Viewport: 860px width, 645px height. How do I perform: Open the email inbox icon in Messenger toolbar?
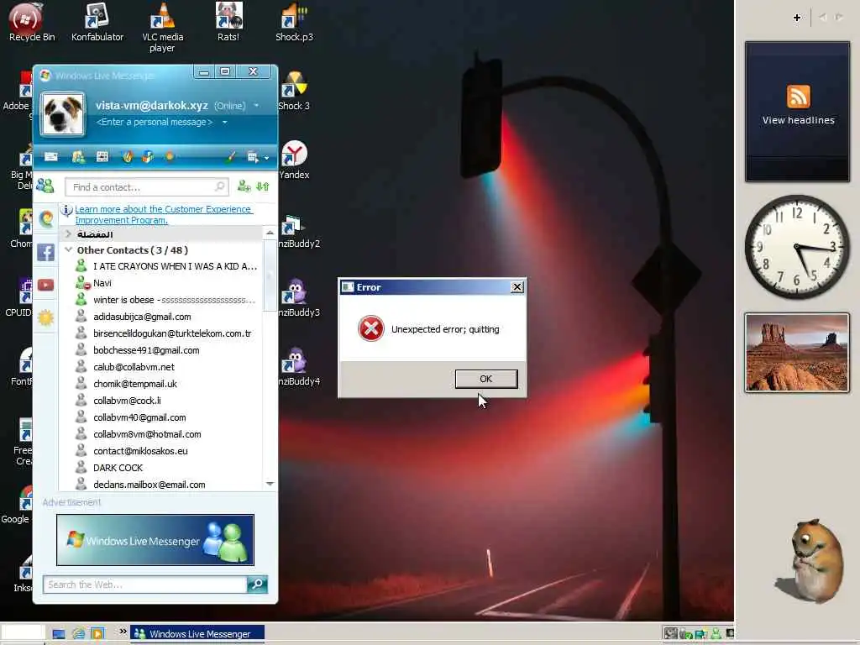point(51,157)
